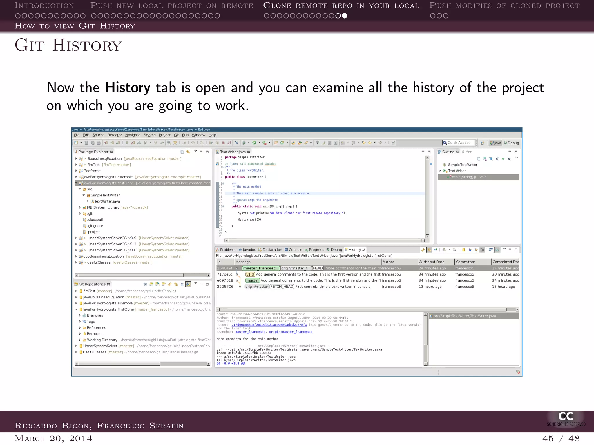Click the History table horizontal scrollbar
594x445 pixels.
point(367,310)
